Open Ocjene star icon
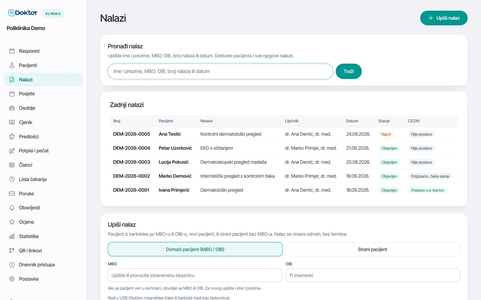 (12, 222)
